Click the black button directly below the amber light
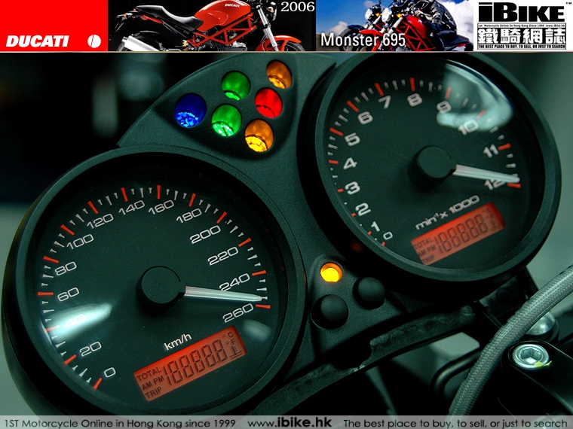The image size is (573, 429). pyautogui.click(x=331, y=311)
